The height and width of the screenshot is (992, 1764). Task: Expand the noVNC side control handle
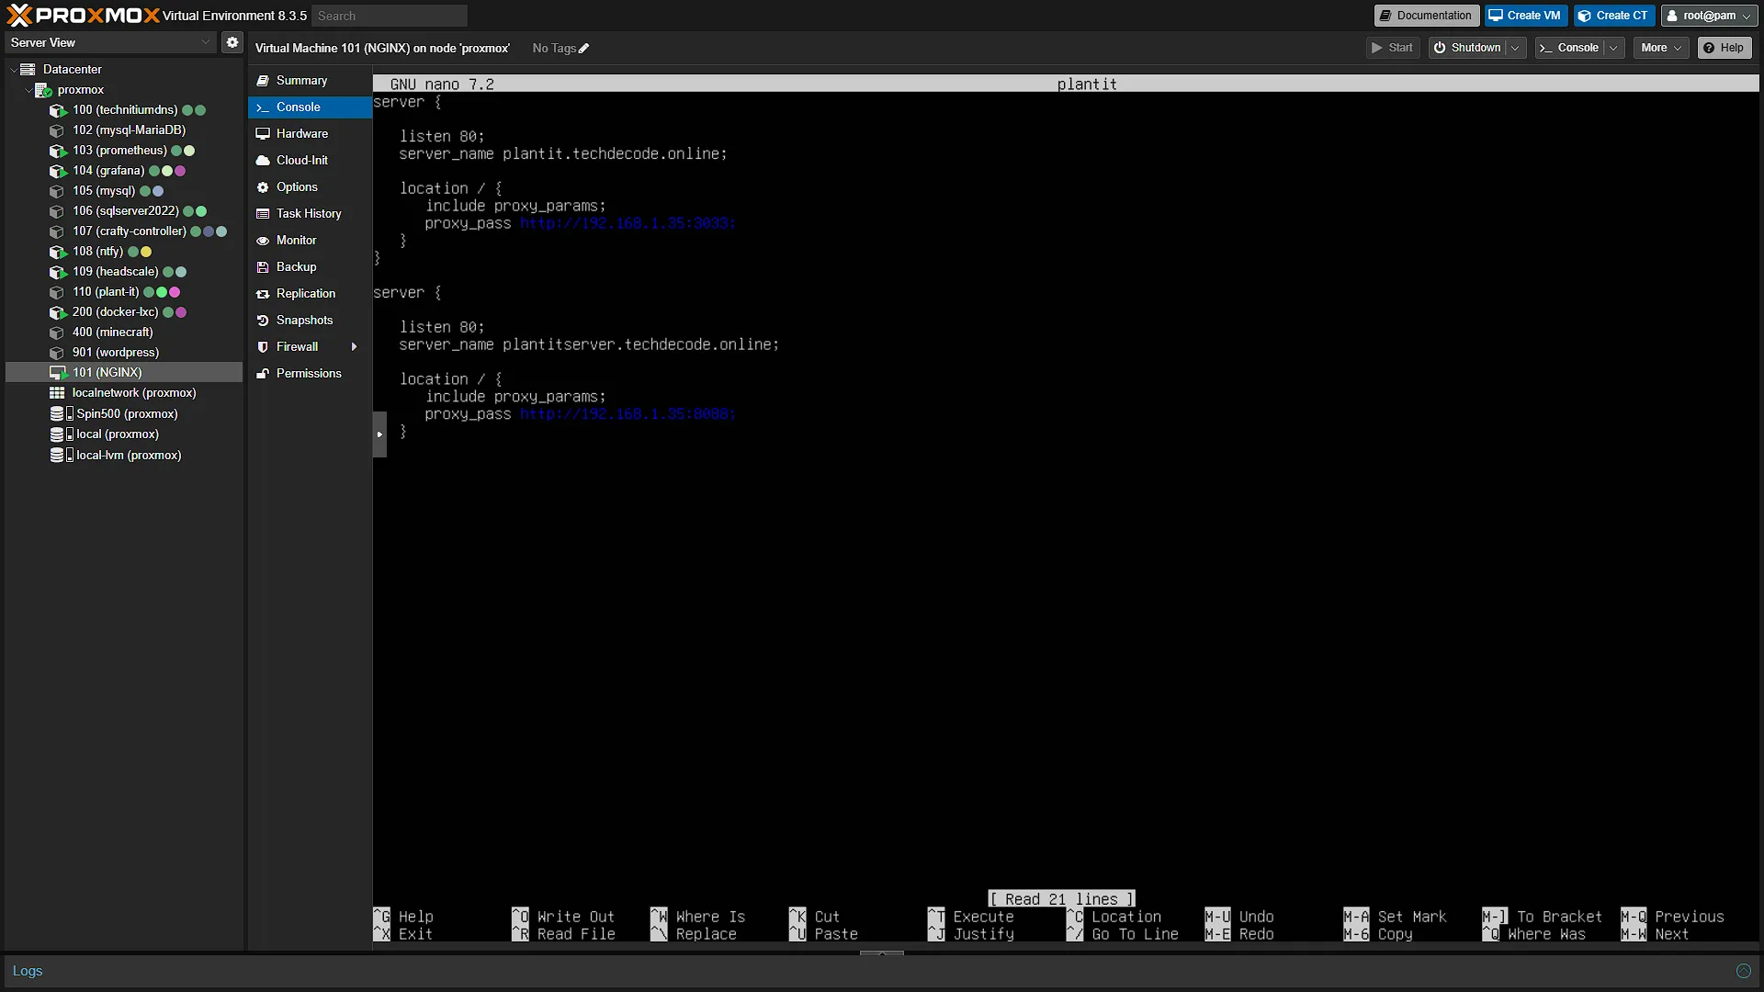379,434
